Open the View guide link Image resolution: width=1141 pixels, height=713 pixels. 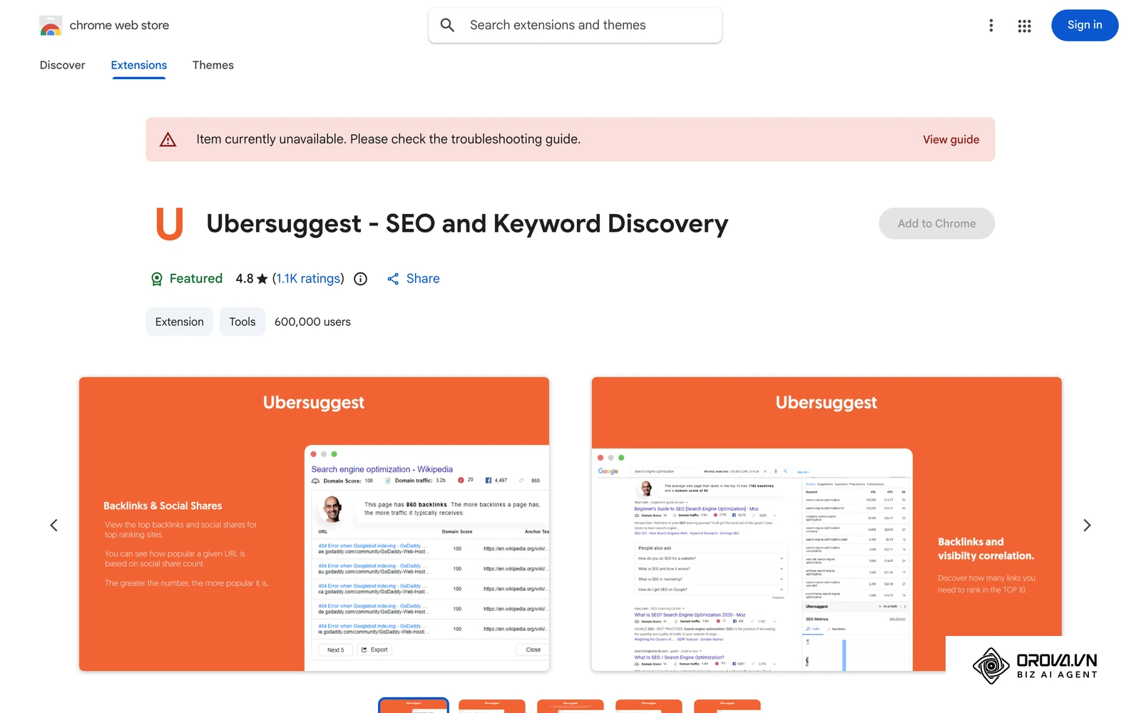(951, 140)
